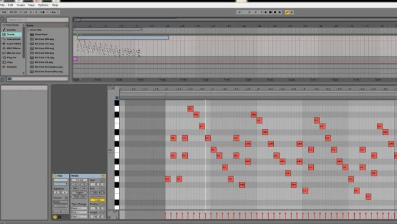Click the End Set button
Screen dimensions: 397x224
point(102,189)
